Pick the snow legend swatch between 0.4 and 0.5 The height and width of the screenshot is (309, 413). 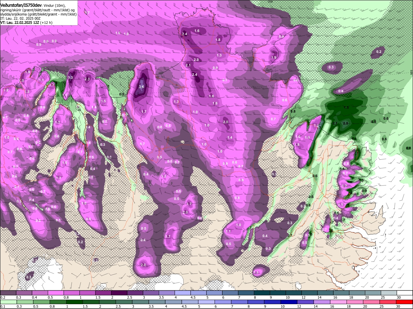40,293
